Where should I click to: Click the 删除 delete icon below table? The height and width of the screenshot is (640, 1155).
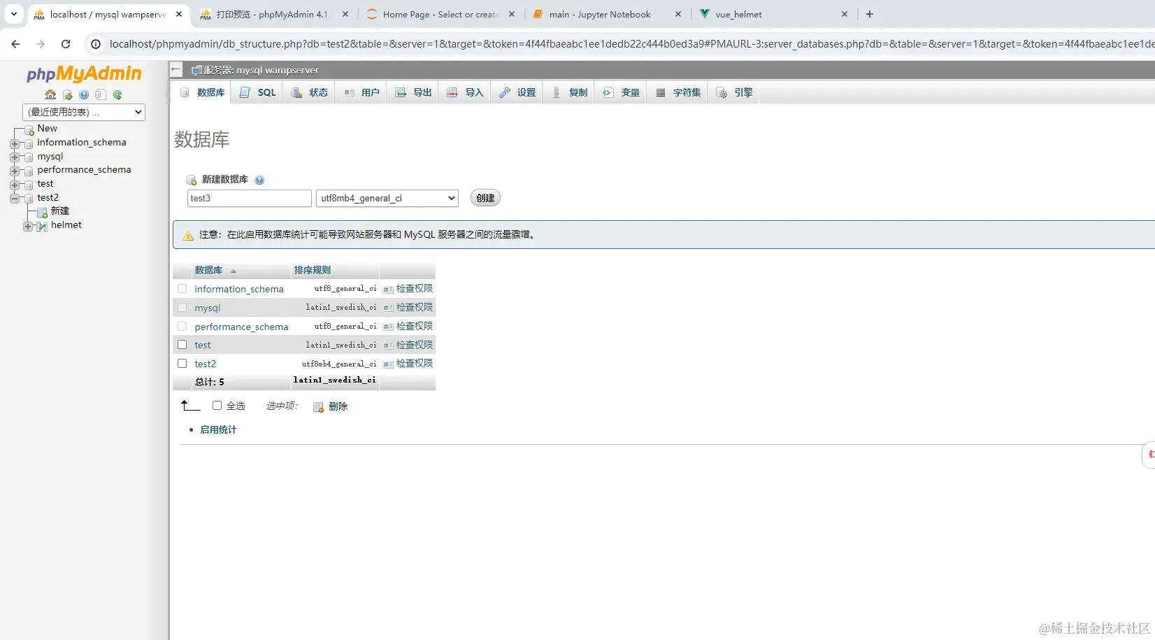tap(318, 406)
